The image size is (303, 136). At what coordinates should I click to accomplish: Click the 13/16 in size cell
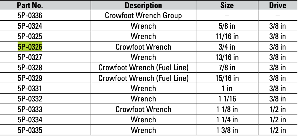(x=227, y=57)
